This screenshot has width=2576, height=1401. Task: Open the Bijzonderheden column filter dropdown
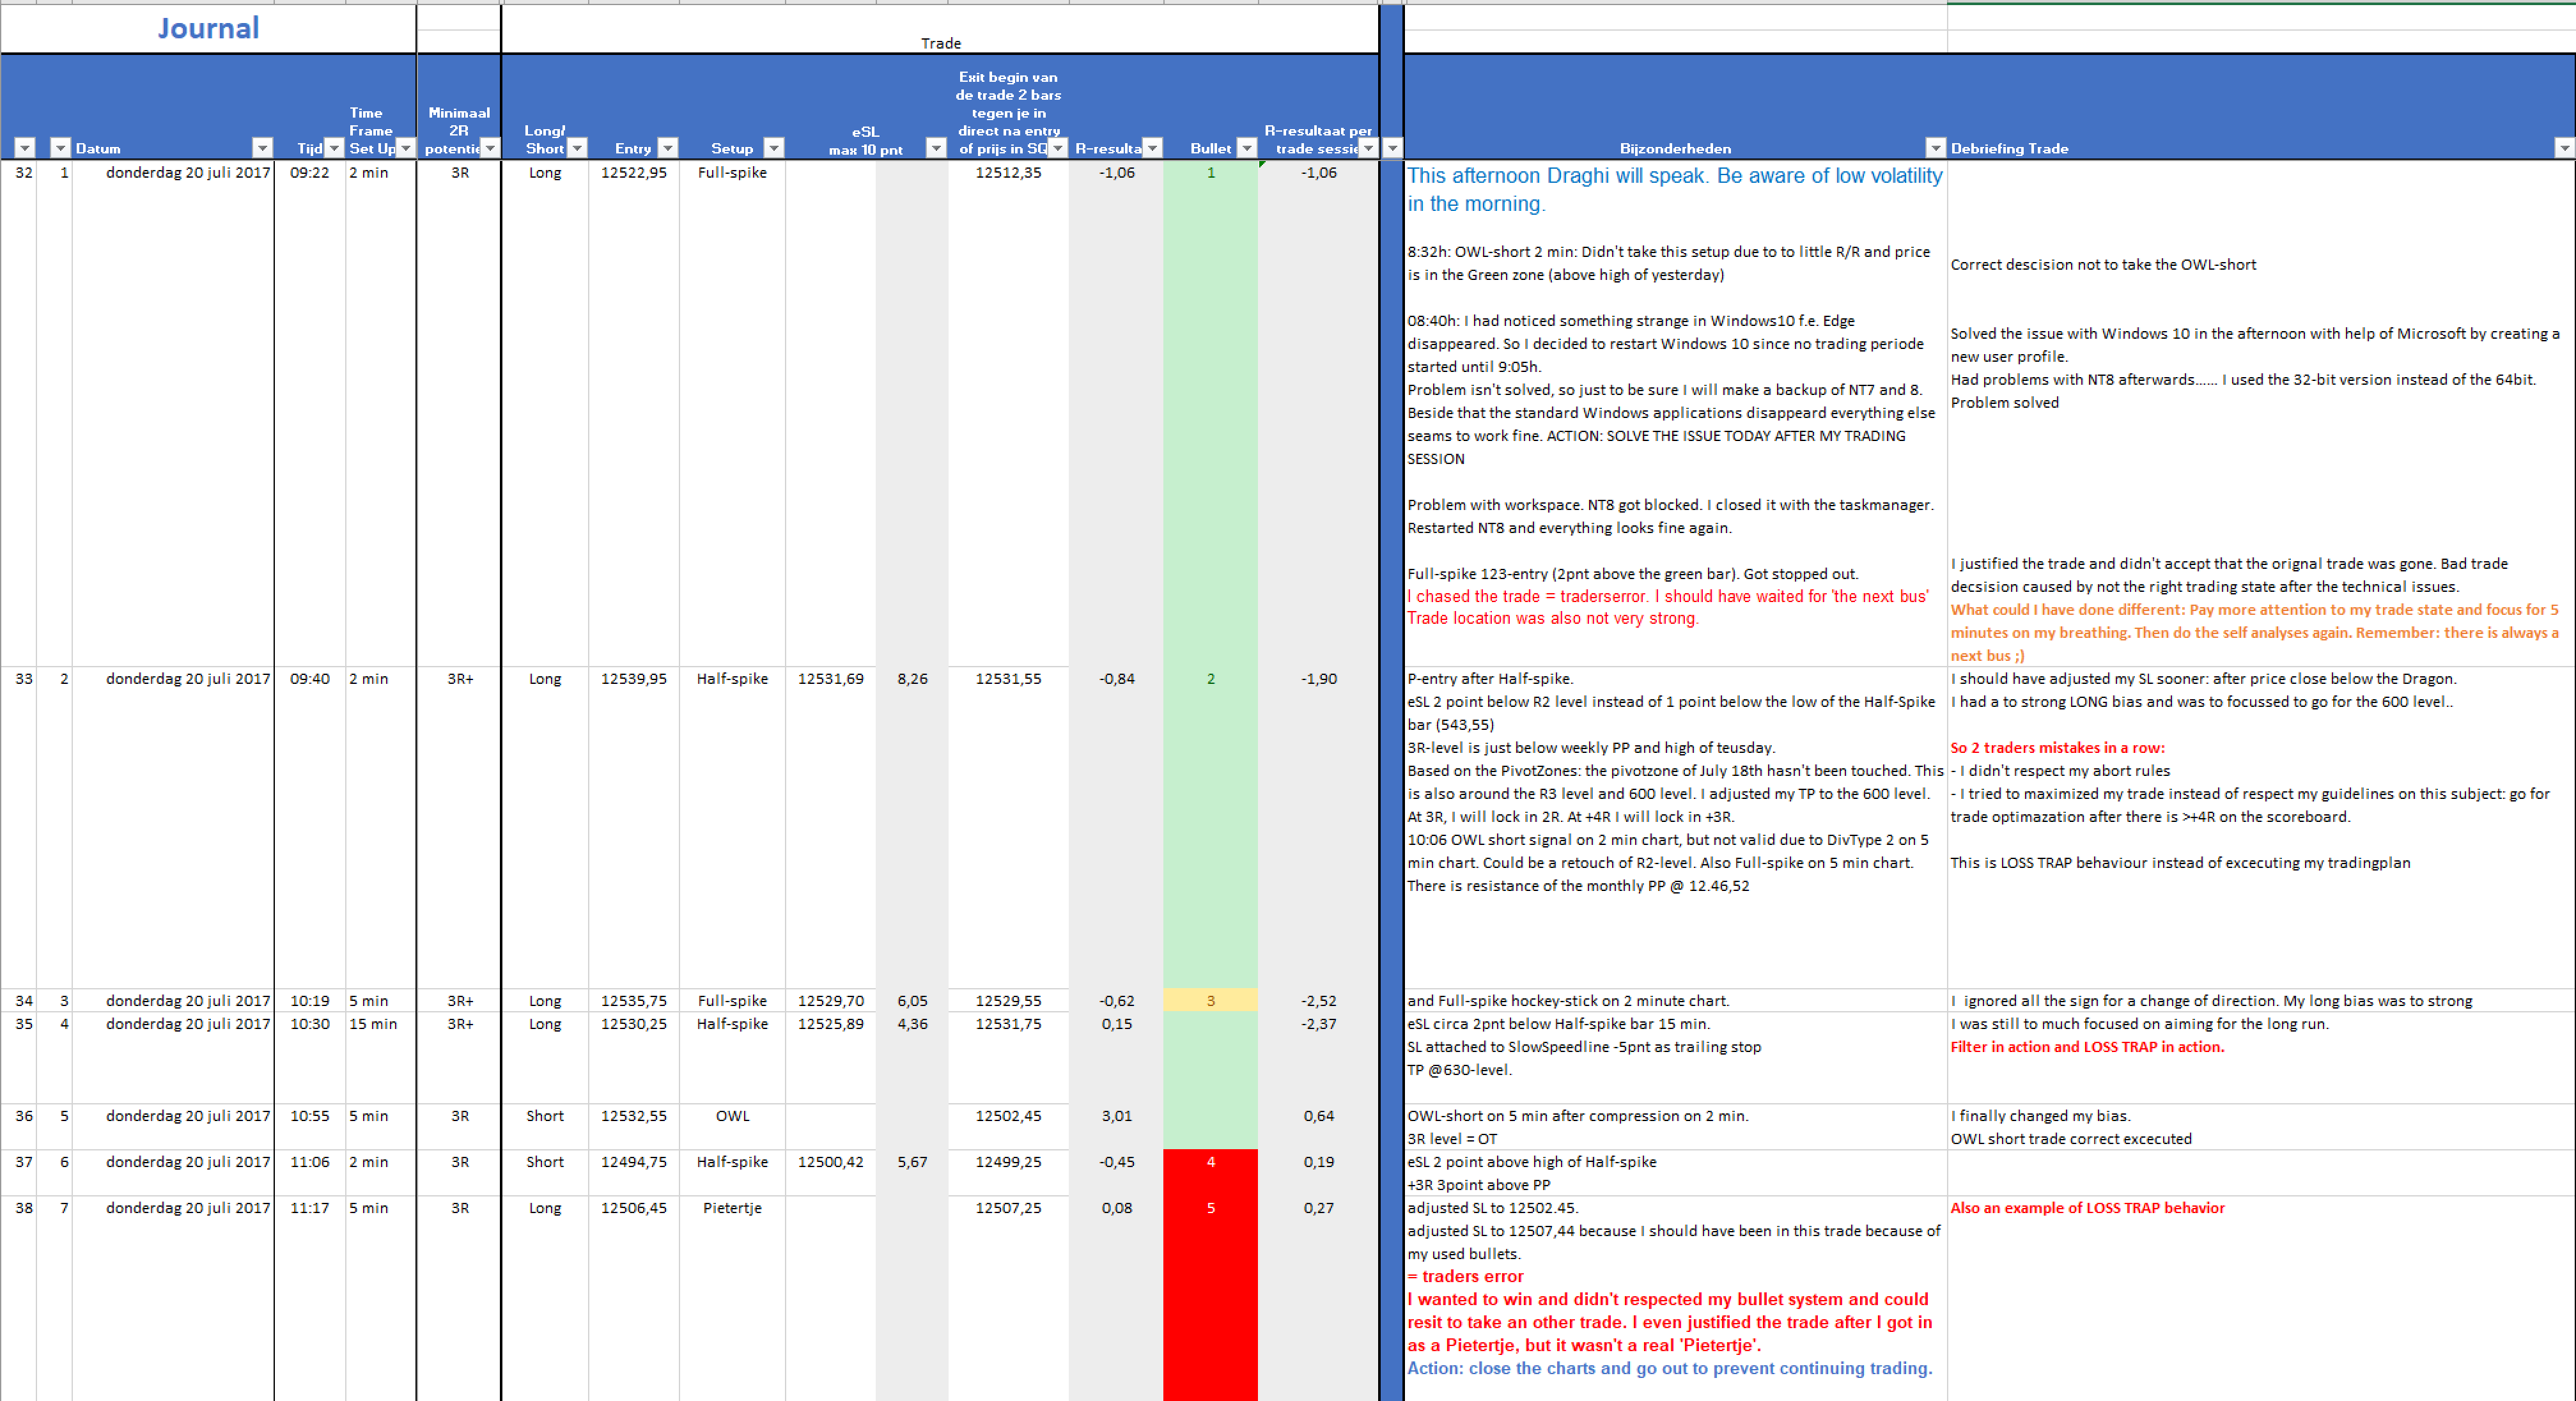(1936, 148)
